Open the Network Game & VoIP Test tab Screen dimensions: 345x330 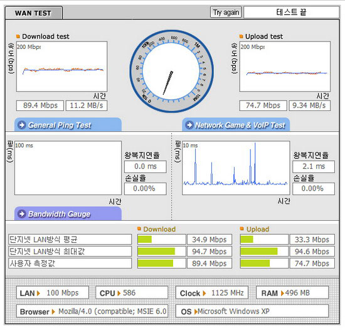pyautogui.click(x=236, y=125)
